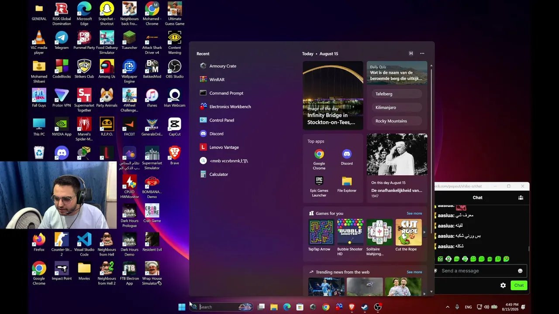This screenshot has width=559, height=314.
Task: Advance the Trending news carousel arrow
Action: (424, 294)
